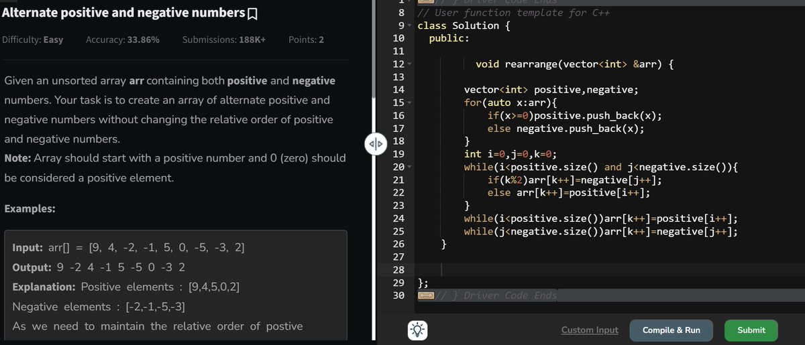
Task: Click the 'if(x>=0)positive.push_back(x);' line
Action: point(574,115)
